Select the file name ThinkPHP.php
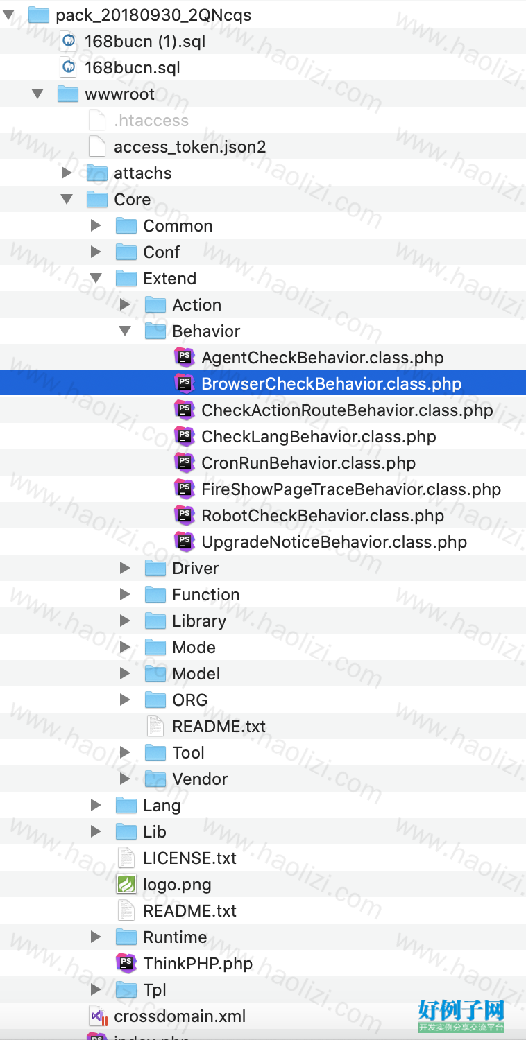 [198, 964]
